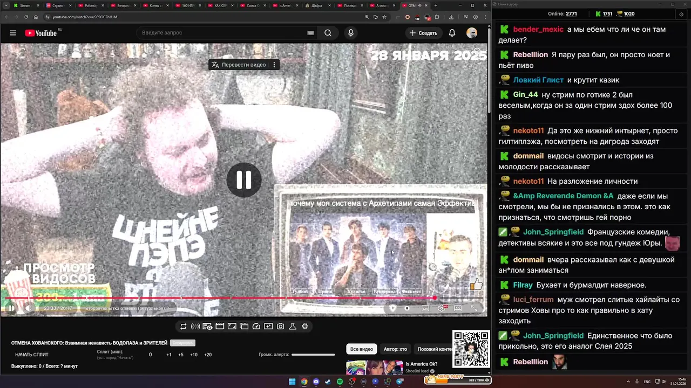Click the Создать button

423,33
